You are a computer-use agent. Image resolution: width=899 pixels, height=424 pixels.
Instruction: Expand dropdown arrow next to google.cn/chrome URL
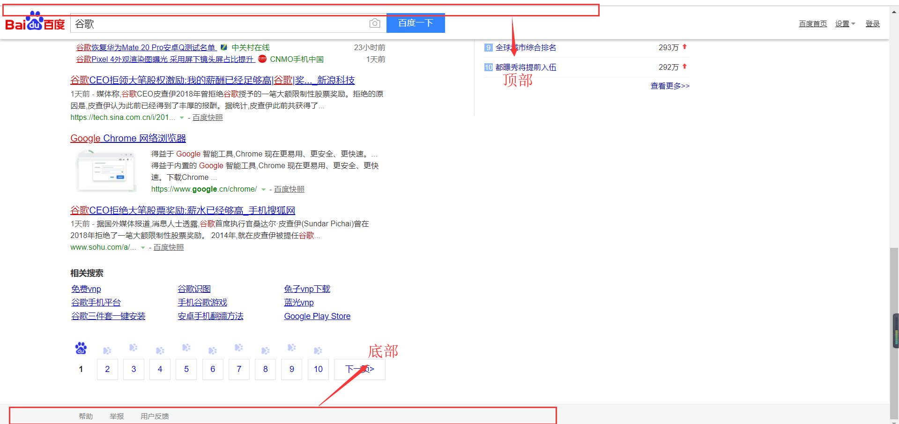tap(263, 189)
